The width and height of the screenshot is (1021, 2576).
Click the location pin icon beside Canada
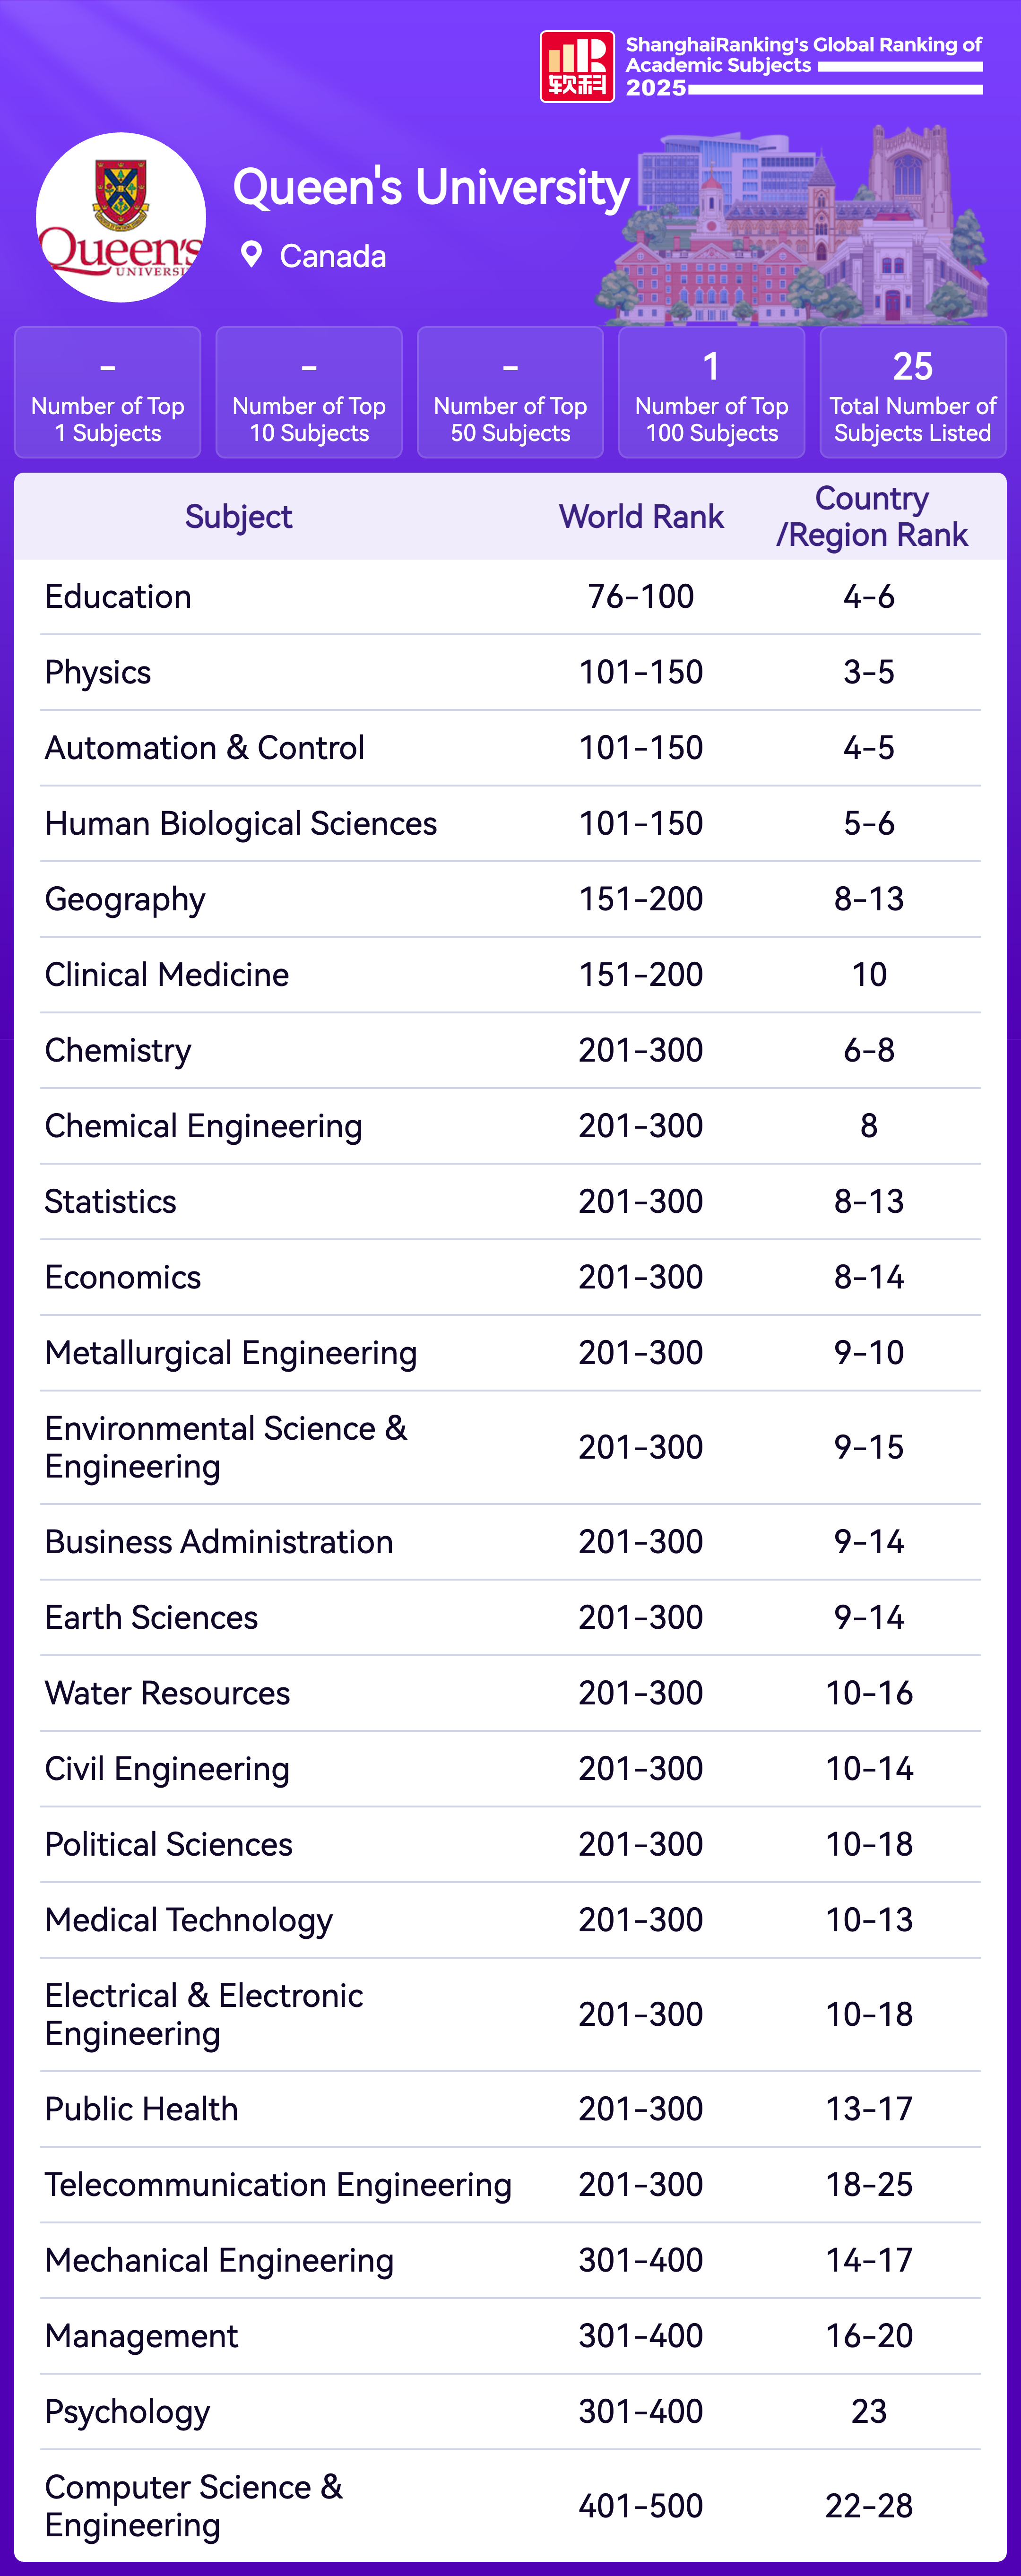click(x=251, y=255)
